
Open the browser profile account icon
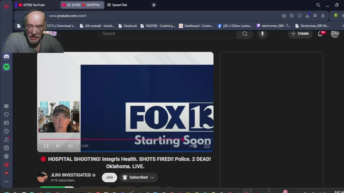click(323, 16)
